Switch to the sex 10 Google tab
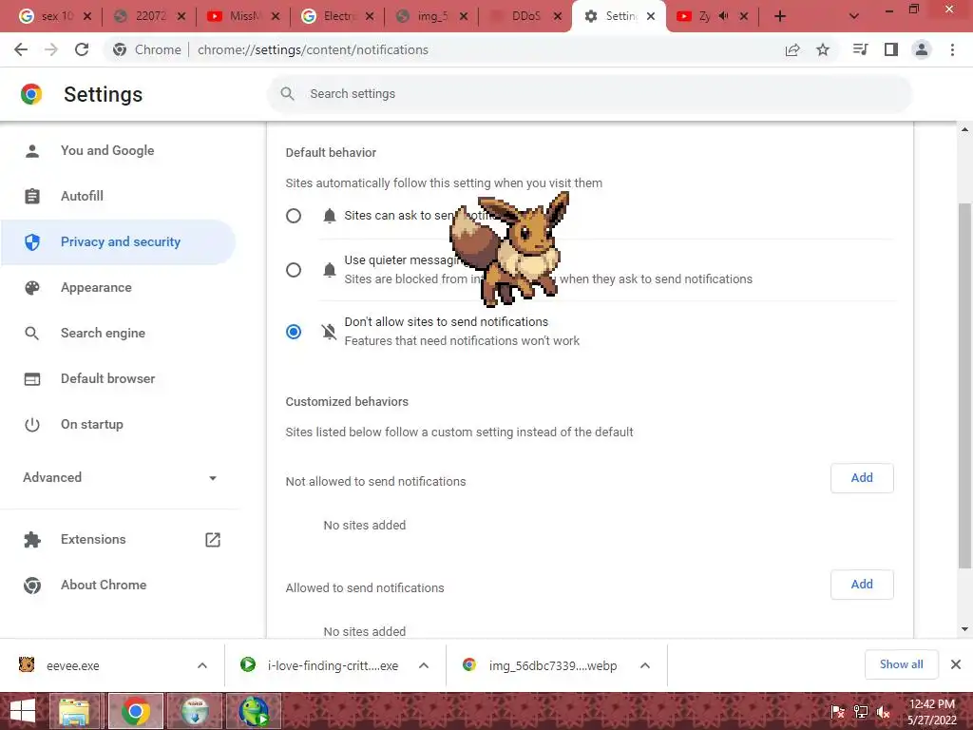Screen dimensions: 973x730 [x=54, y=16]
